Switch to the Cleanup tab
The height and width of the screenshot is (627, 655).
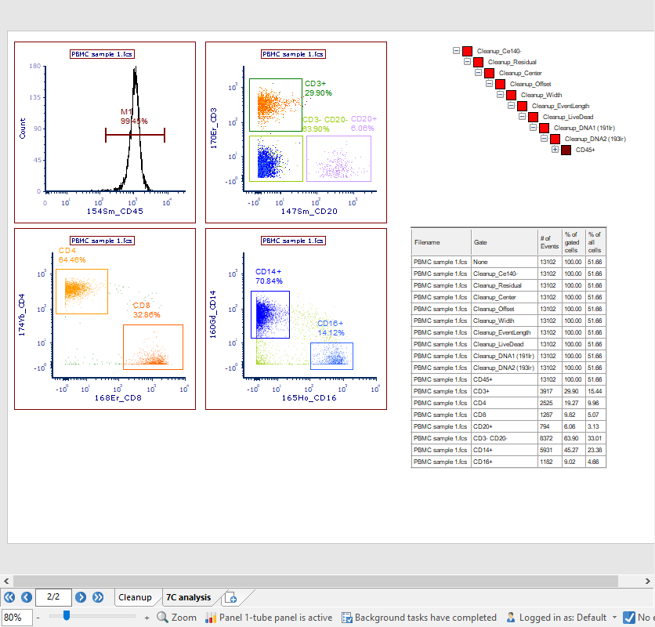pos(135,597)
